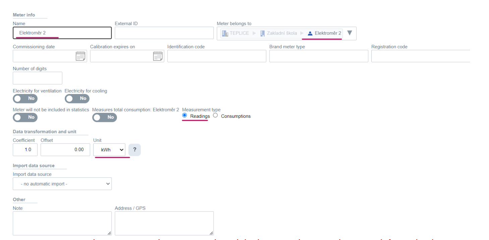This screenshot has height=240, width=489.
Task: Click the External ID input field
Action: 164,33
